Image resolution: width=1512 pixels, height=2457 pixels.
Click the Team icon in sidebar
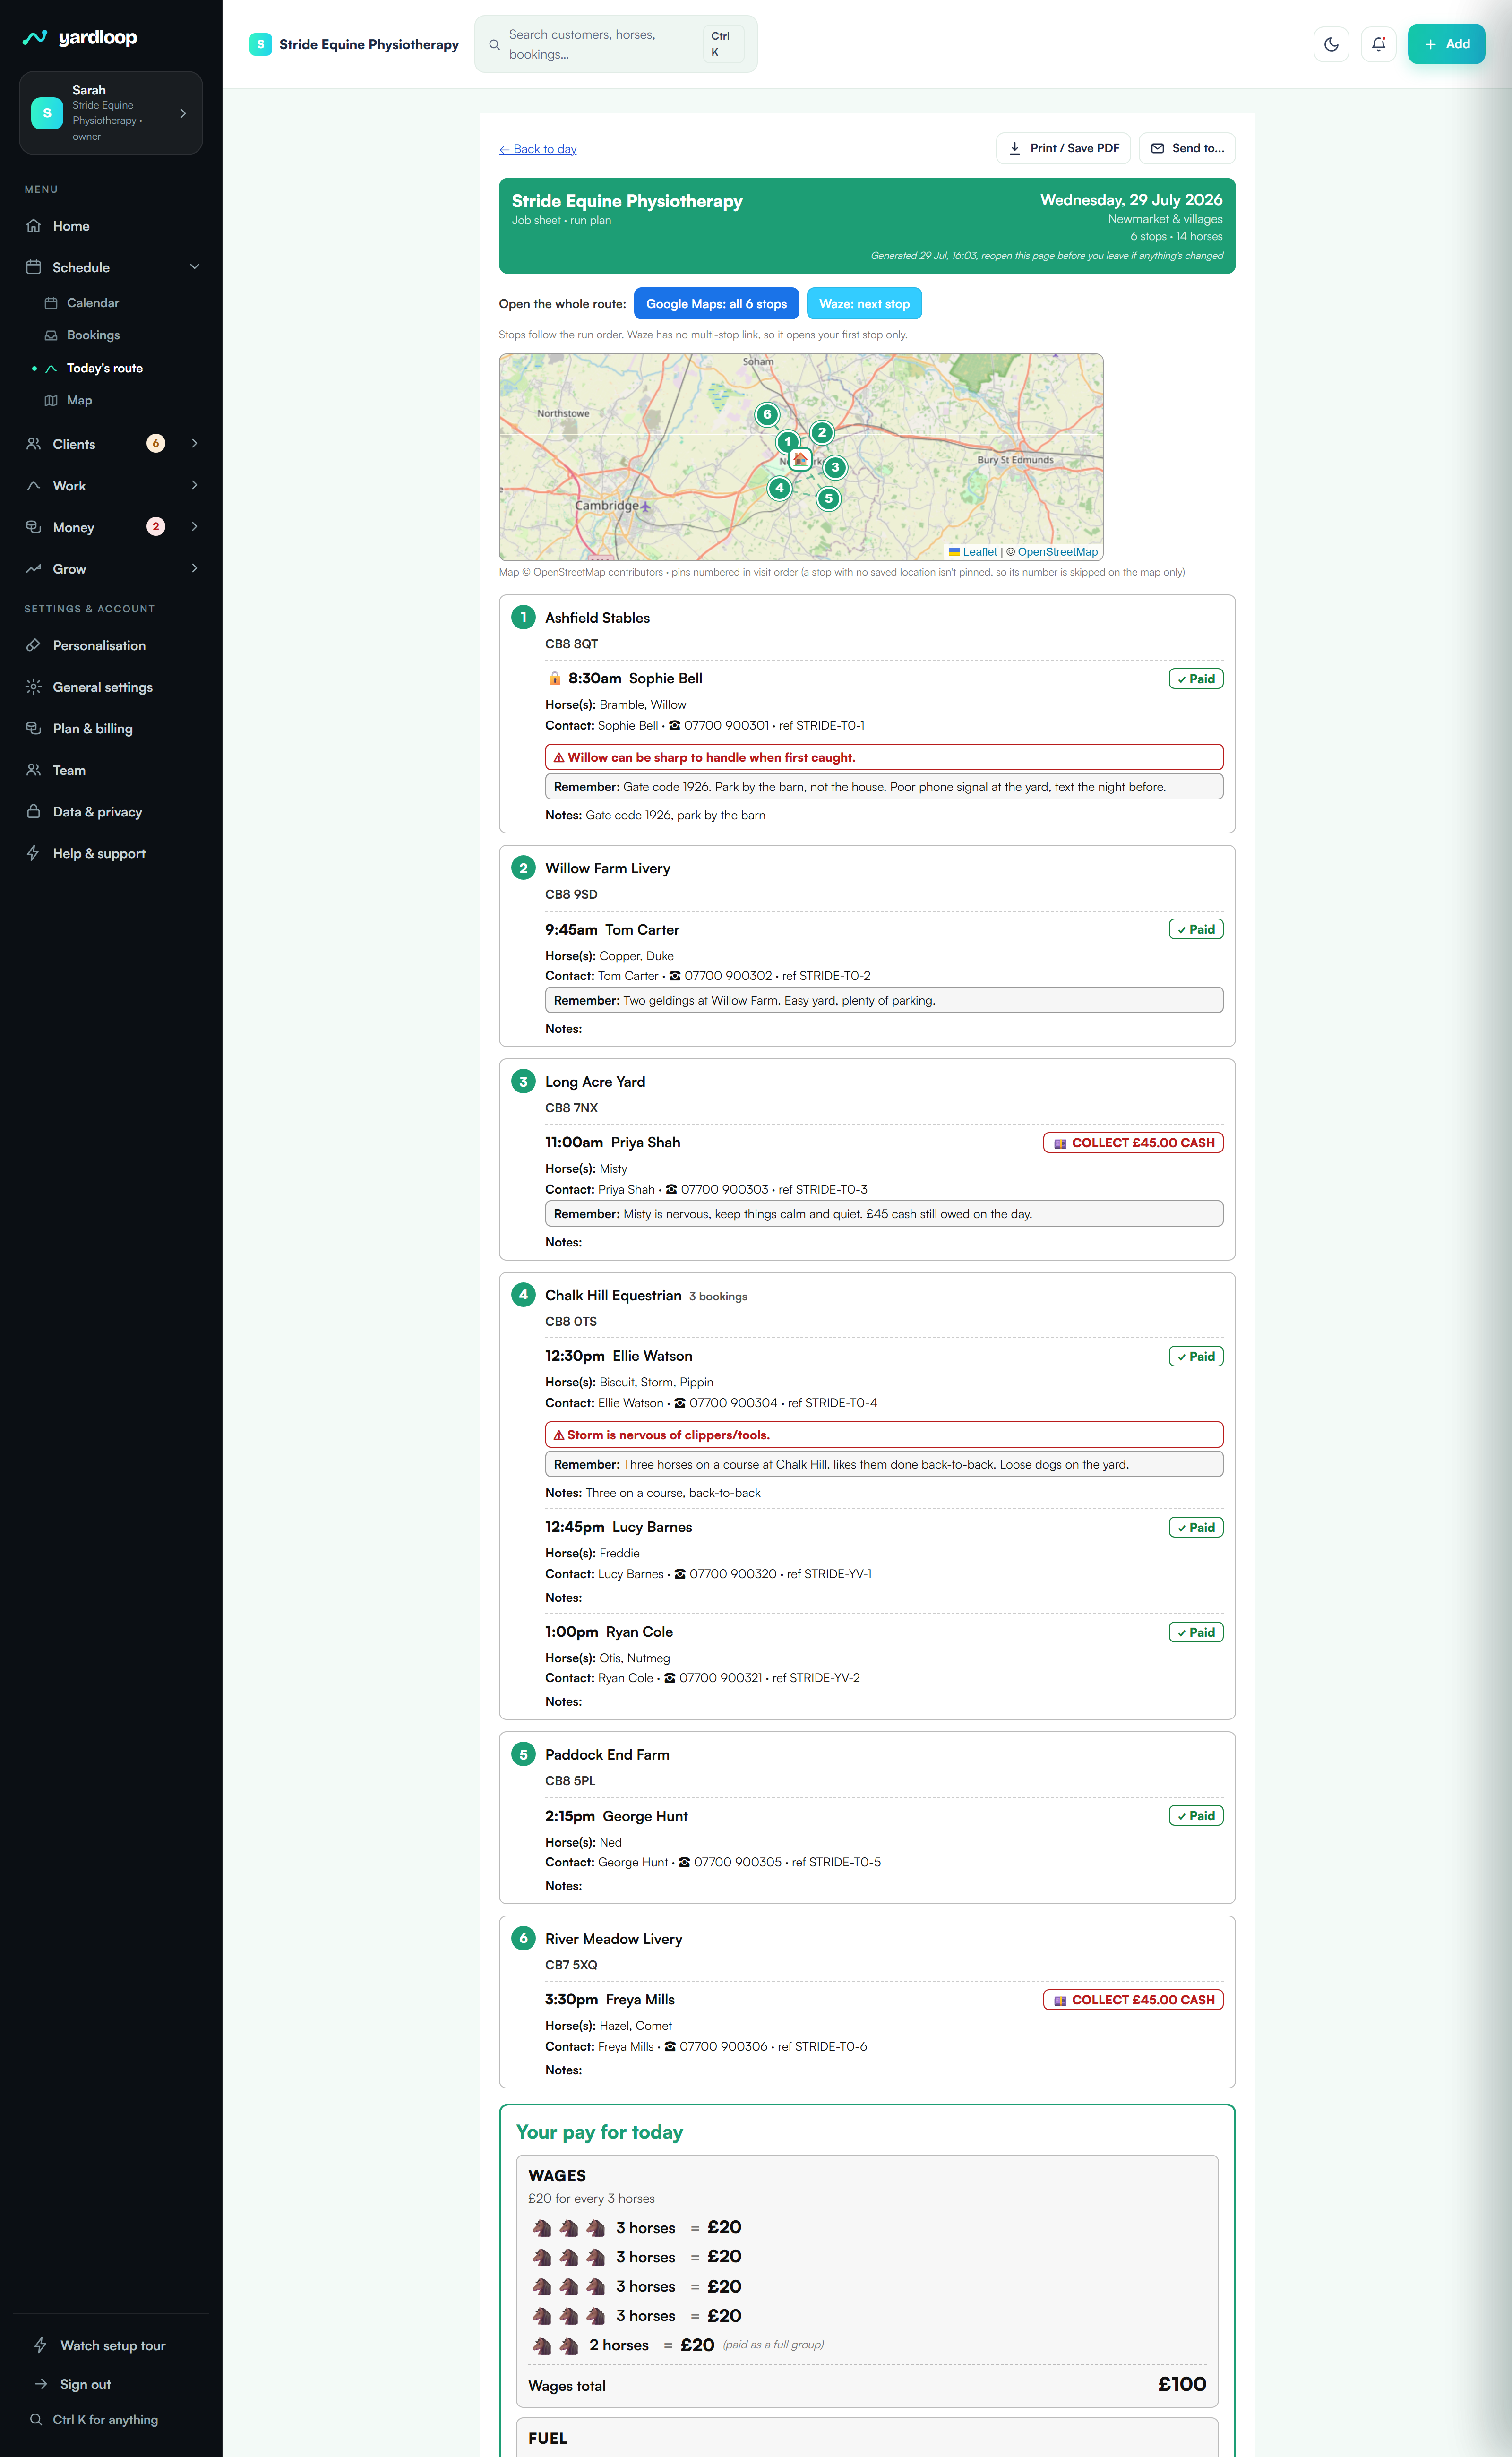33,770
